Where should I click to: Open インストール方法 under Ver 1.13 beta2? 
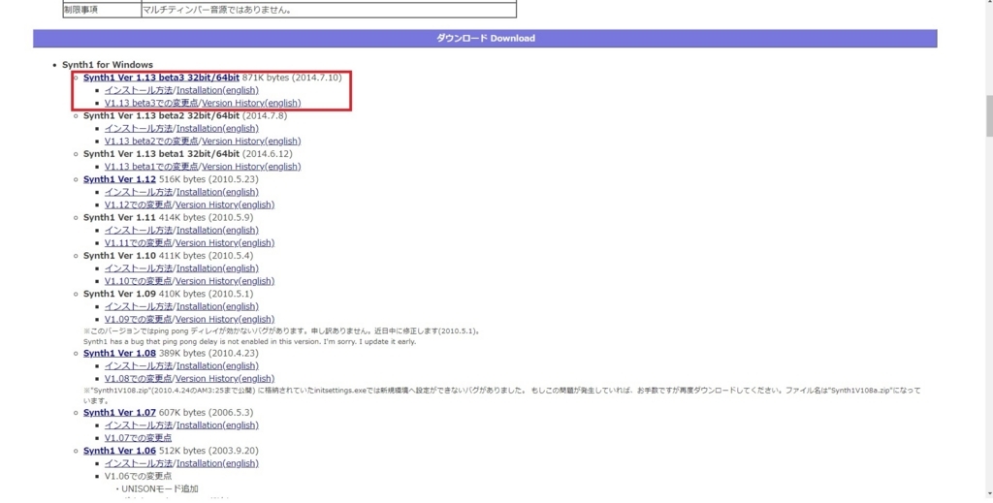pos(139,129)
